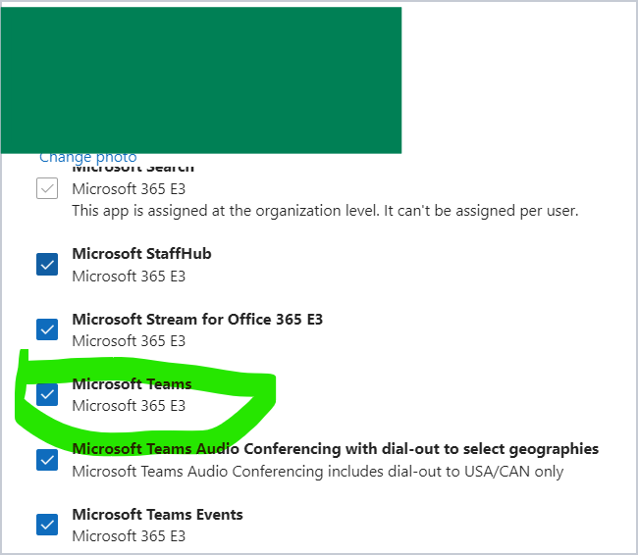Select Microsoft Teams Audio Conferencing with dial-out title

(x=336, y=449)
